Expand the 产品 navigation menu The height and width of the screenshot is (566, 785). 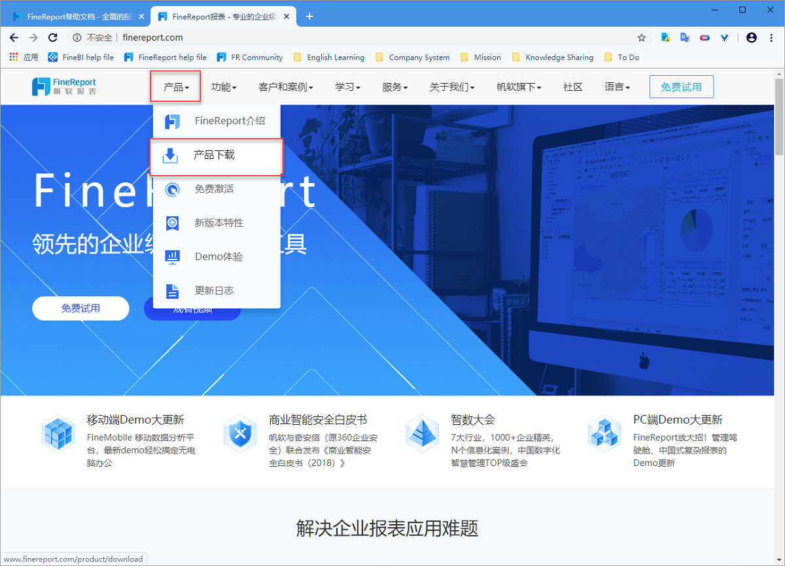pyautogui.click(x=176, y=87)
